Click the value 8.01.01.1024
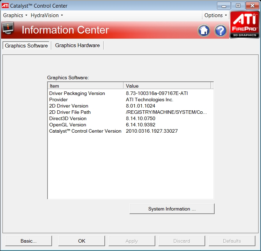Viewport: 261px width, 251px height. pyautogui.click(x=141, y=106)
